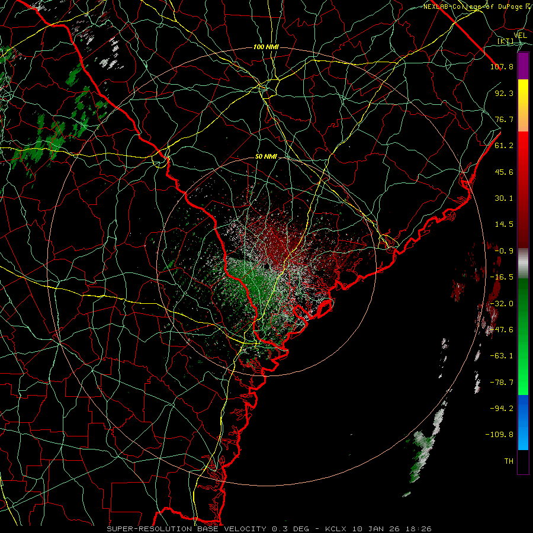
Task: Select the 45.6 value on velocity scale
Action: click(504, 172)
